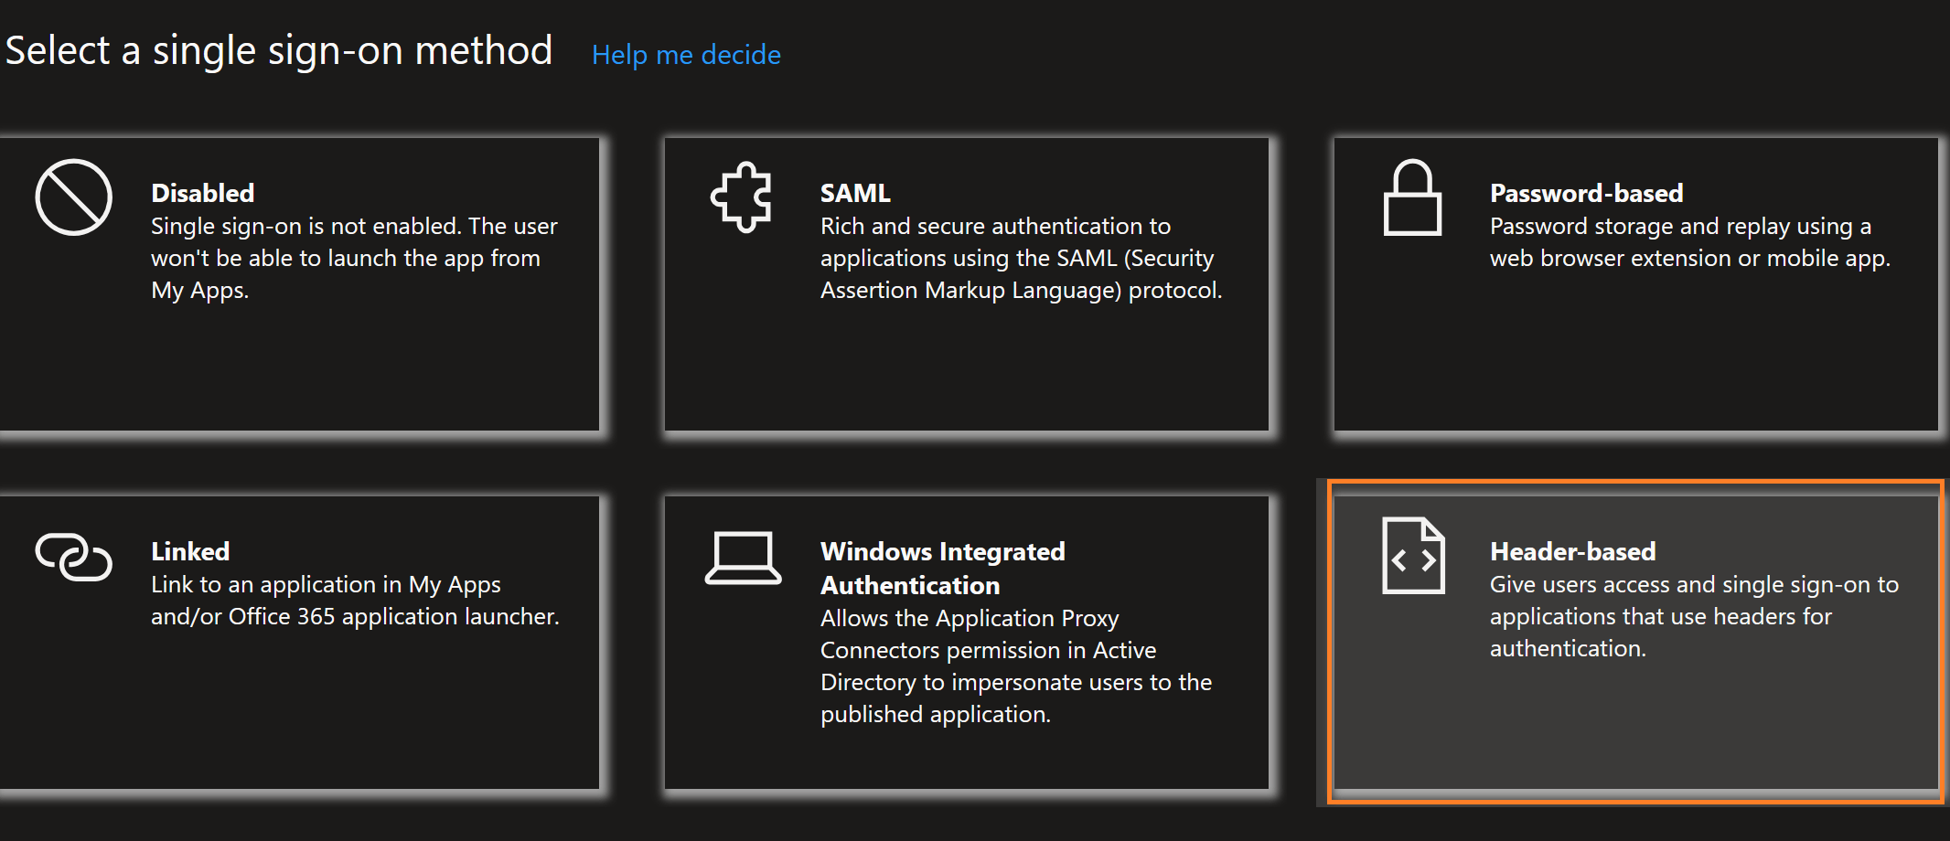
Task: Click the SAML tile heading
Action: pos(852,193)
